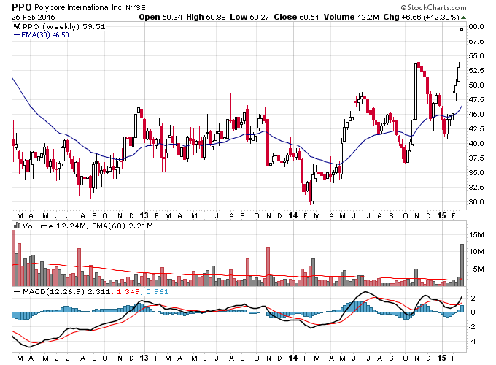
Task: Click the 50.0 price axis label
Action: pos(476,85)
